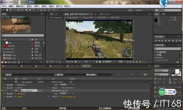Click the new composition icon in project panel
Viewport: 183px width, 110px height.
pos(9,62)
